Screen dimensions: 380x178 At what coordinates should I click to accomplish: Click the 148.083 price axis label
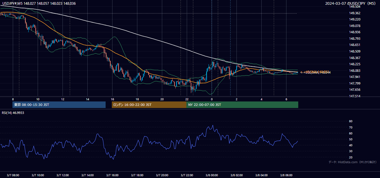(x=354, y=71)
